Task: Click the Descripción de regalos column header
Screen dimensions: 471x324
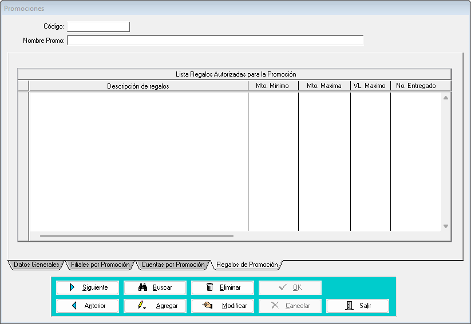Action: (x=138, y=86)
